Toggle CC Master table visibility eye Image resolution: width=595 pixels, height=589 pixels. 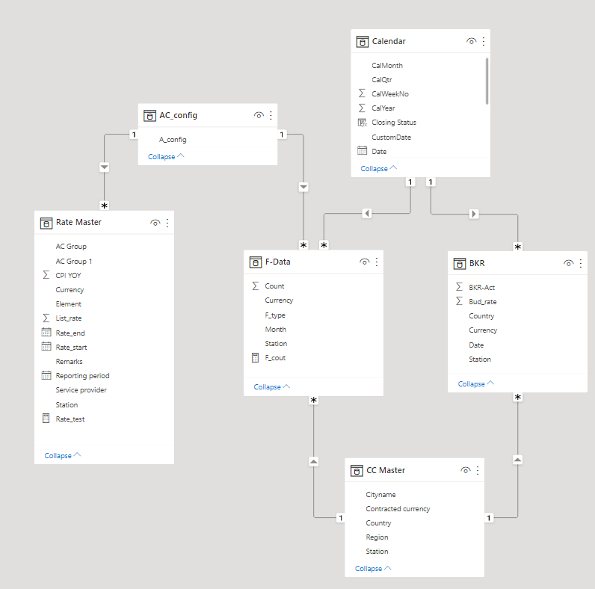pyautogui.click(x=466, y=471)
